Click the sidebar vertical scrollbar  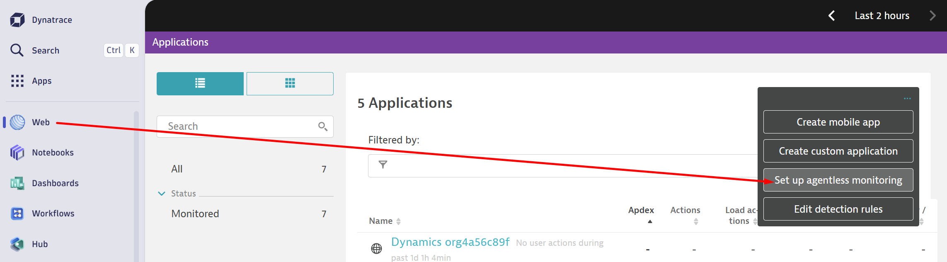[136, 187]
